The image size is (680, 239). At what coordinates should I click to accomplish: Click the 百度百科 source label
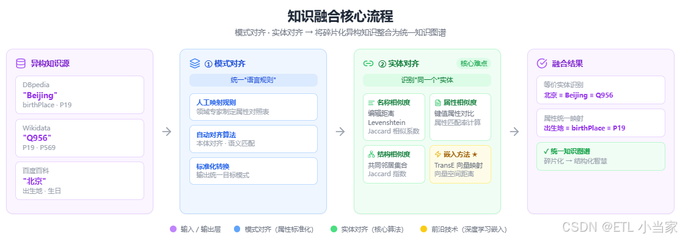point(36,171)
